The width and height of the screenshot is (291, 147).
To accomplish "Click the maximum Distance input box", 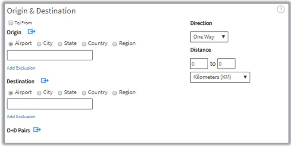I will (x=226, y=64).
